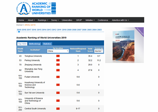Click China flag next to Tsinghua University
Viewport: 158px width, 112px height.
click(x=58, y=56)
